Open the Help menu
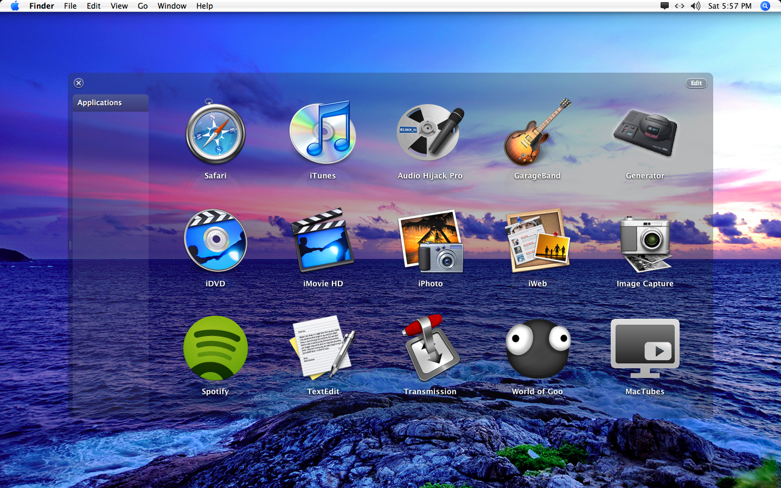This screenshot has height=488, width=781. [204, 6]
